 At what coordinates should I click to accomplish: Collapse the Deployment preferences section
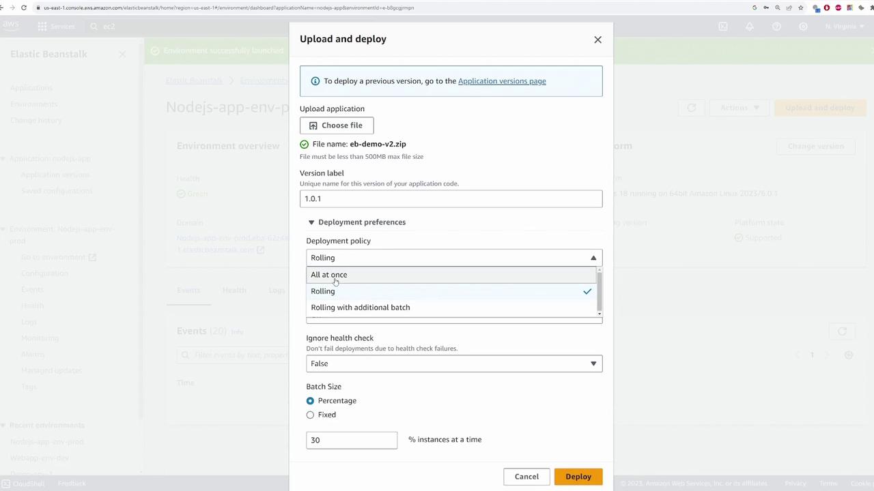(x=311, y=222)
